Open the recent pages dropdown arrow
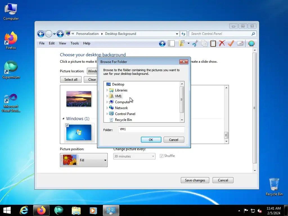288x216 pixels. (54, 34)
